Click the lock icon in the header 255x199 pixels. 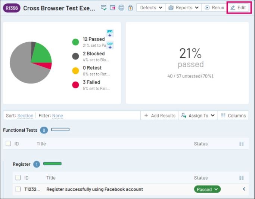click(130, 7)
